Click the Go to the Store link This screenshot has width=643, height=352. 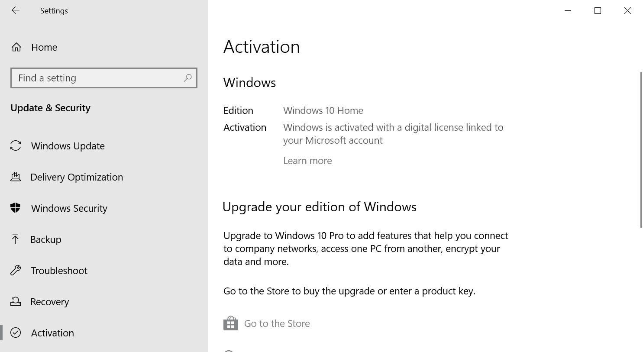click(277, 323)
